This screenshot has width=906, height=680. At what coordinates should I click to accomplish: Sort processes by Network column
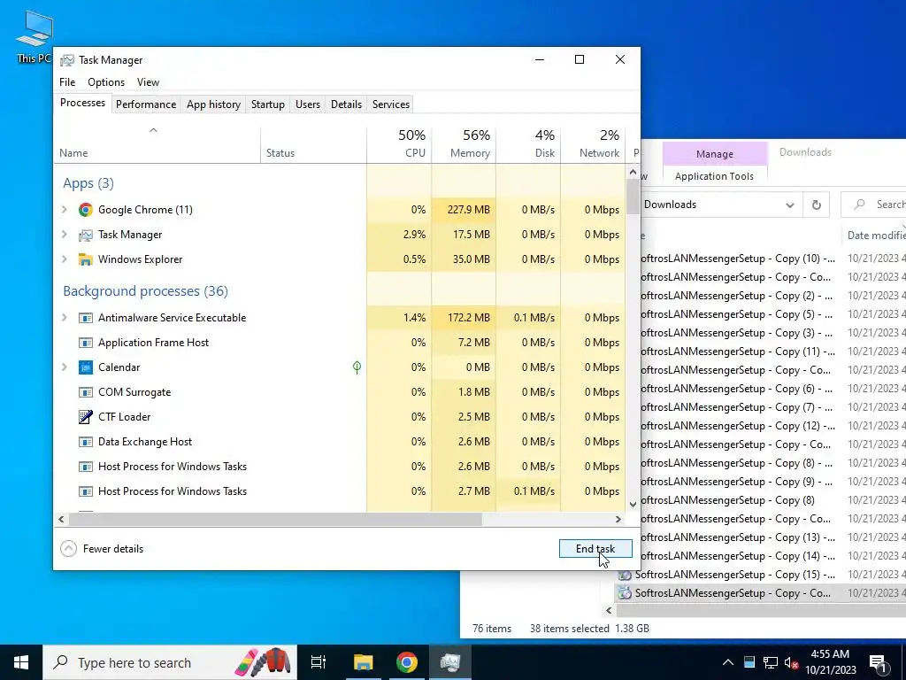click(594, 144)
